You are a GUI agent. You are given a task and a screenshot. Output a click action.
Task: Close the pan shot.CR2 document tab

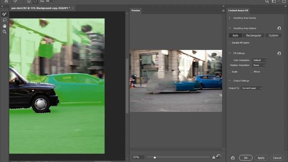(72, 8)
